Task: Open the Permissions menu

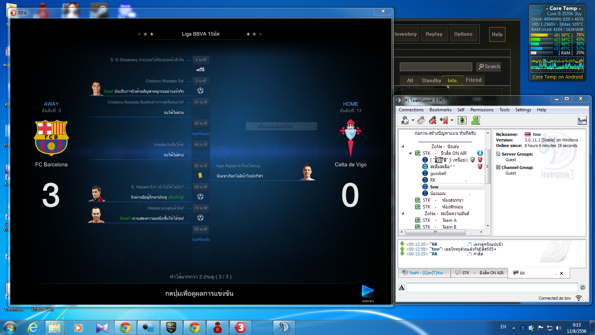Action: pyautogui.click(x=482, y=110)
